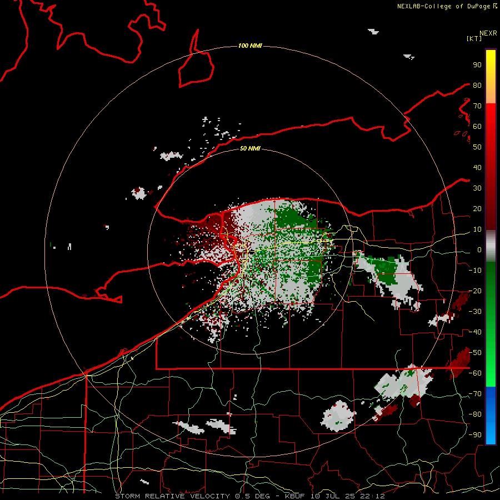Click the positive 80 knot scale label
Screen dimensions: 500x500
click(477, 86)
